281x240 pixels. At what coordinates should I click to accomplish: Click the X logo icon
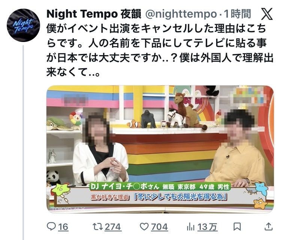coord(267,14)
